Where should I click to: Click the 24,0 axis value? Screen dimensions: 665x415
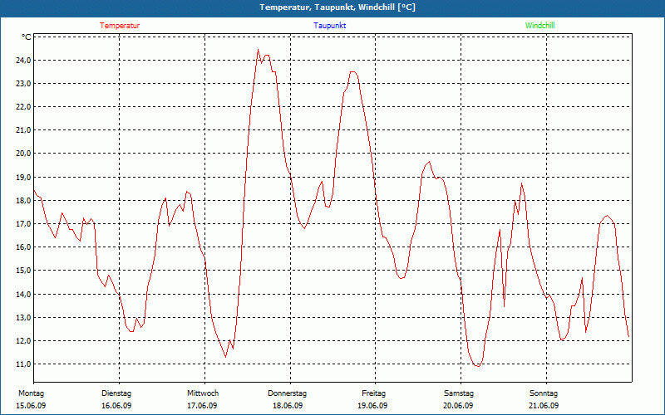(x=22, y=61)
